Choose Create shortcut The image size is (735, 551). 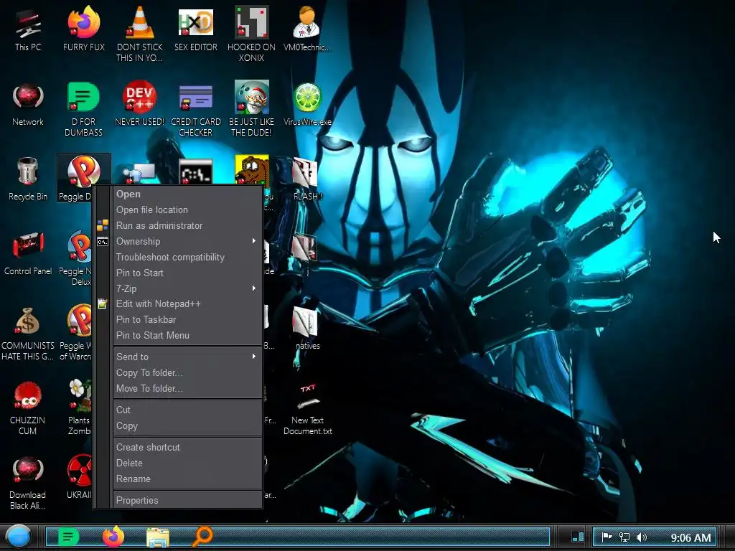[x=187, y=448]
